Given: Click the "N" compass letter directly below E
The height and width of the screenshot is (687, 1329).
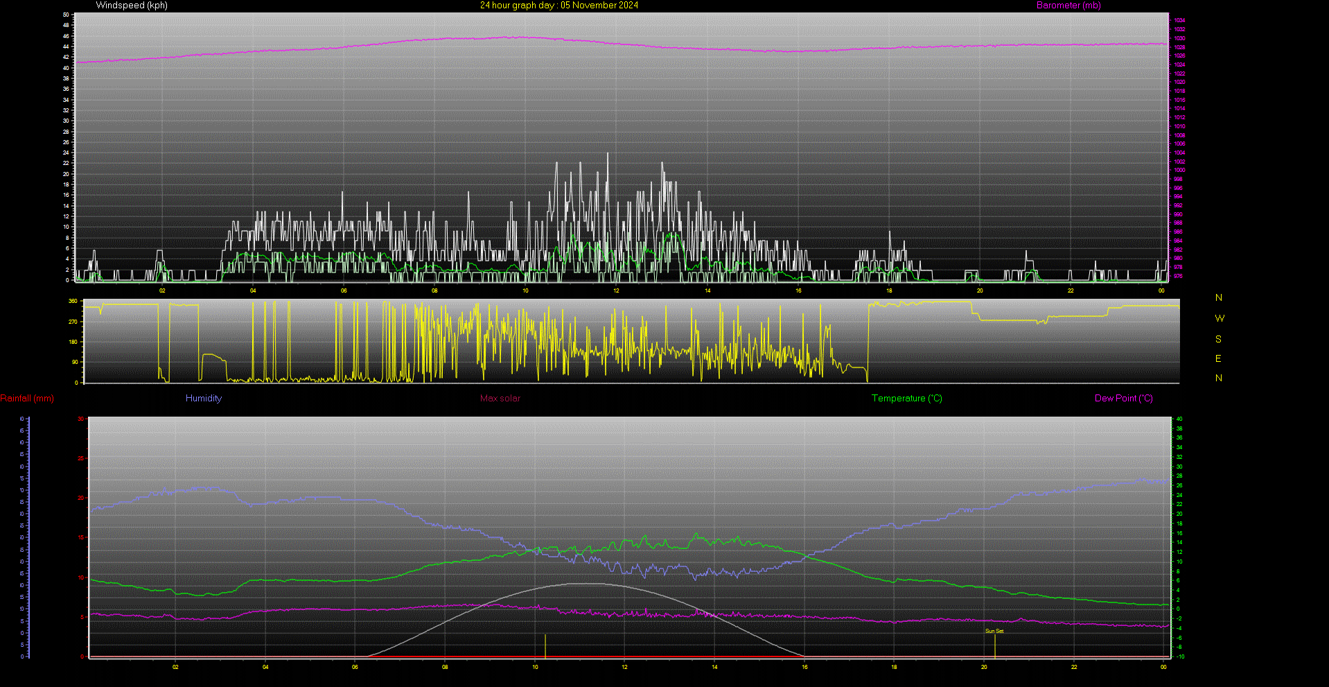Looking at the screenshot, I should point(1219,379).
